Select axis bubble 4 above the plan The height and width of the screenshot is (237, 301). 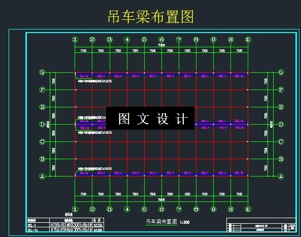pos(127,40)
